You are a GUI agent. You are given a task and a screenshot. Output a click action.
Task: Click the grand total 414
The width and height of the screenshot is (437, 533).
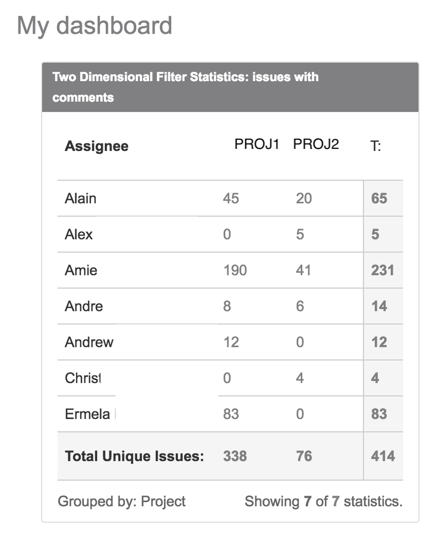pyautogui.click(x=383, y=456)
